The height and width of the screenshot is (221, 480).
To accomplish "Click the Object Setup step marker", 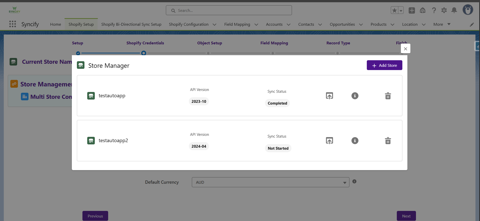I will (x=208, y=53).
